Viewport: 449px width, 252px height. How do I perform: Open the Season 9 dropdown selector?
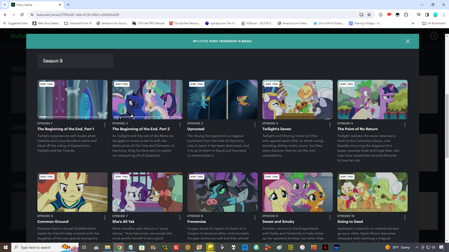coord(75,61)
